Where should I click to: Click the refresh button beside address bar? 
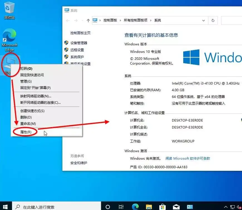(x=213, y=20)
